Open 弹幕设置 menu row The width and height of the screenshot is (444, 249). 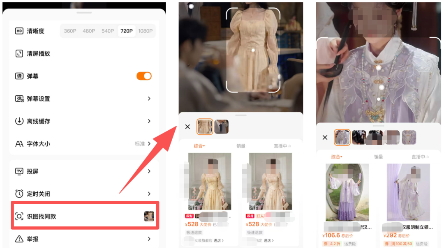pyautogui.click(x=84, y=99)
